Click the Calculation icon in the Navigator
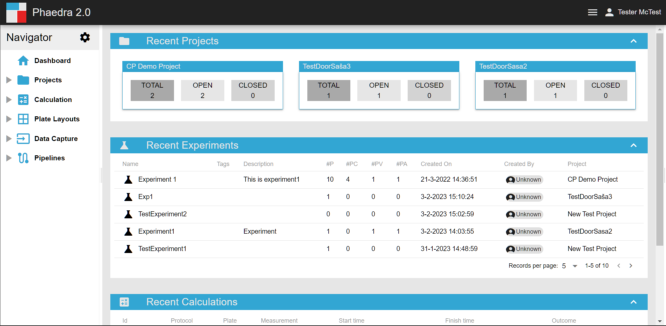 click(x=23, y=100)
